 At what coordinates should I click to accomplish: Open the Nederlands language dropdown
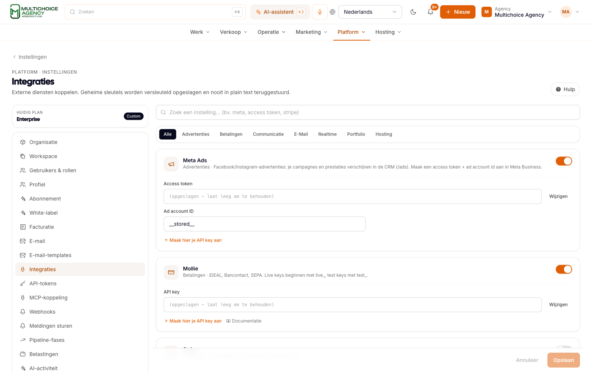pyautogui.click(x=370, y=12)
